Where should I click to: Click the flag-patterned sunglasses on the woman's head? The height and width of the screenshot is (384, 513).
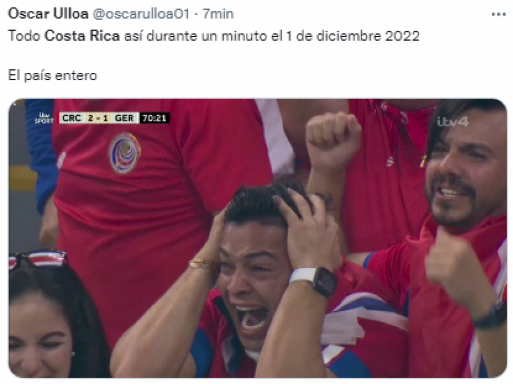(38, 258)
